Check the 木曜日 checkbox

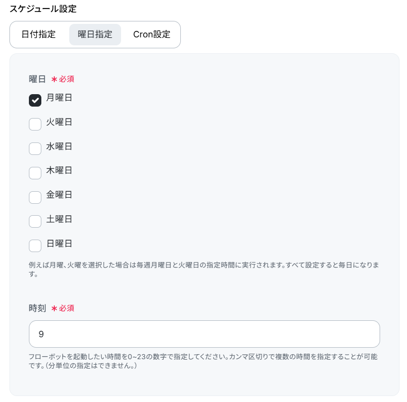[x=35, y=173]
